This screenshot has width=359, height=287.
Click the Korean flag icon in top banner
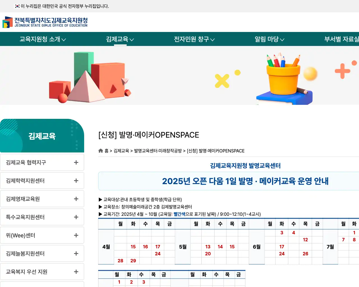point(17,6)
